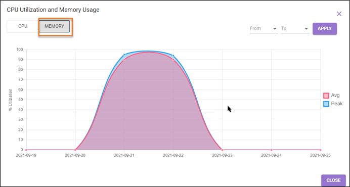The height and width of the screenshot is (187, 350).
Task: Click the Peak legend label
Action: tap(337, 104)
